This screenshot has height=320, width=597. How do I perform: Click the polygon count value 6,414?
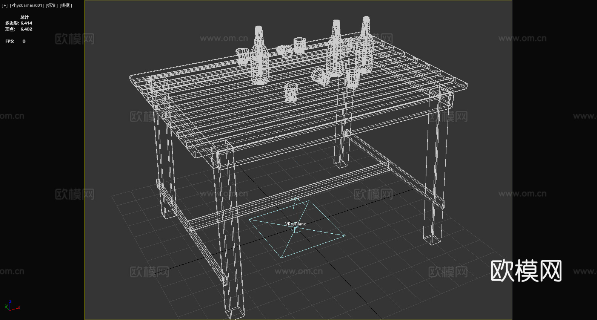point(26,23)
